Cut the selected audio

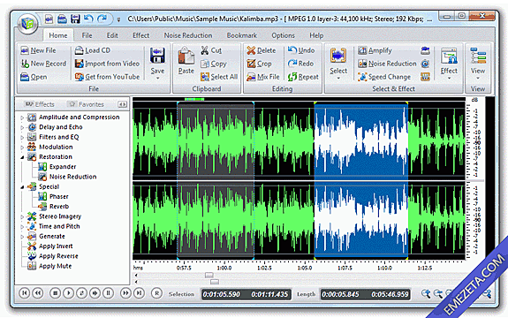tap(211, 50)
